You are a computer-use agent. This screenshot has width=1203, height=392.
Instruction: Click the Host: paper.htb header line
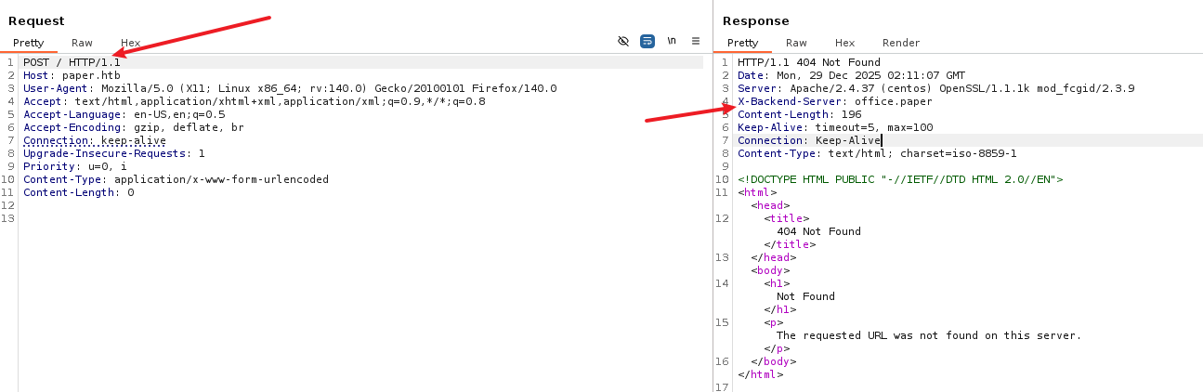72,75
